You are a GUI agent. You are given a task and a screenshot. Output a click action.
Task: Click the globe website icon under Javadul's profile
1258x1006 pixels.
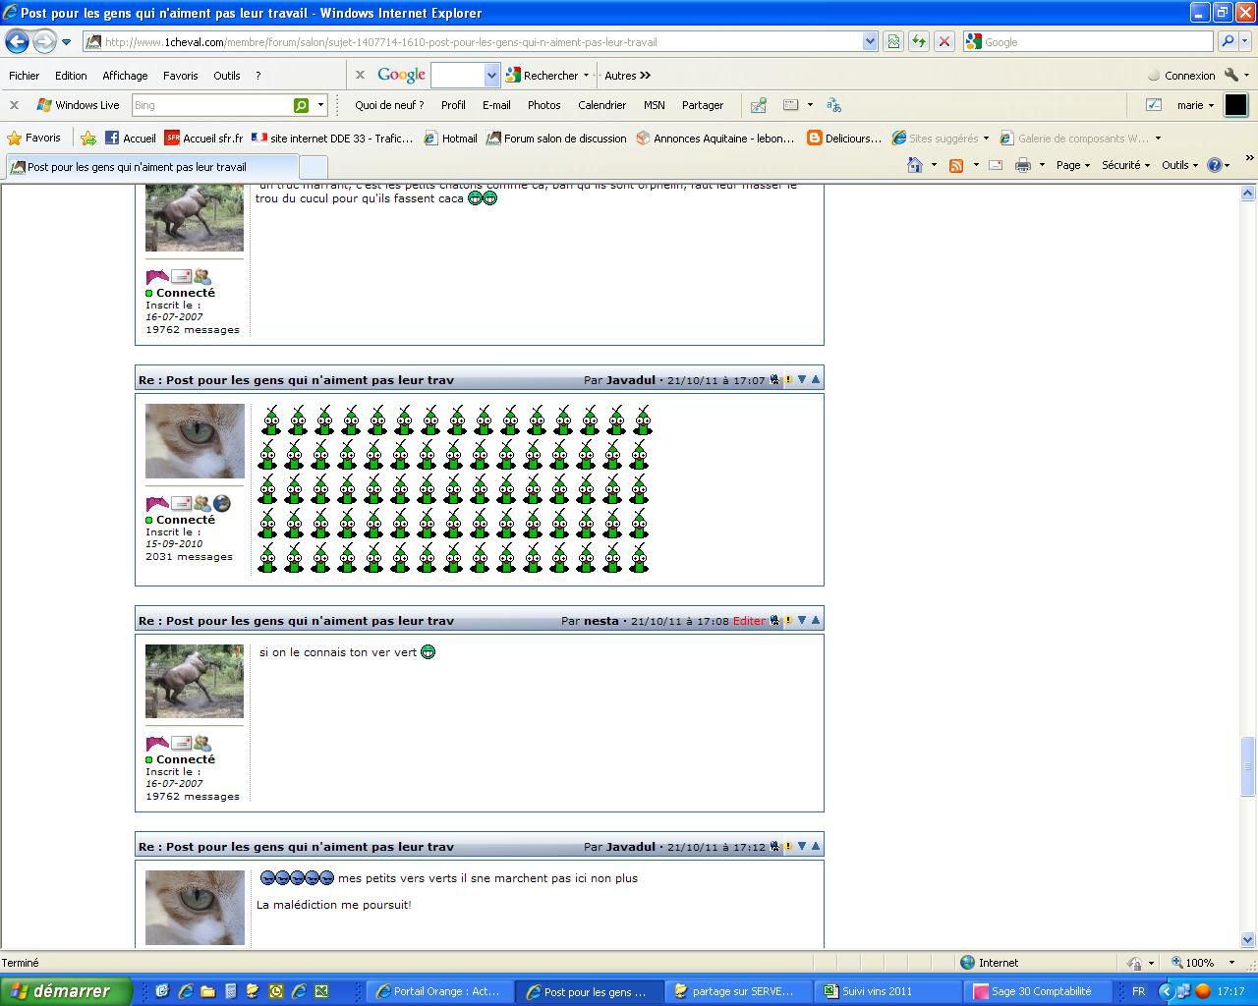coord(222,503)
